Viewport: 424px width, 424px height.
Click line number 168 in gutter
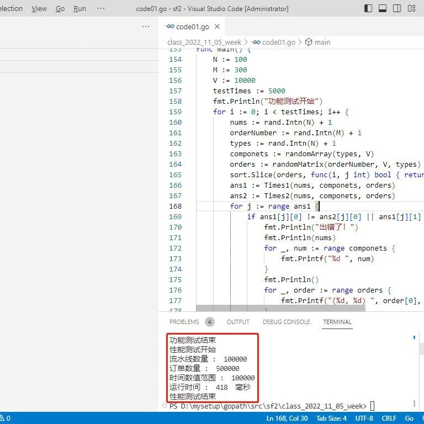click(175, 206)
